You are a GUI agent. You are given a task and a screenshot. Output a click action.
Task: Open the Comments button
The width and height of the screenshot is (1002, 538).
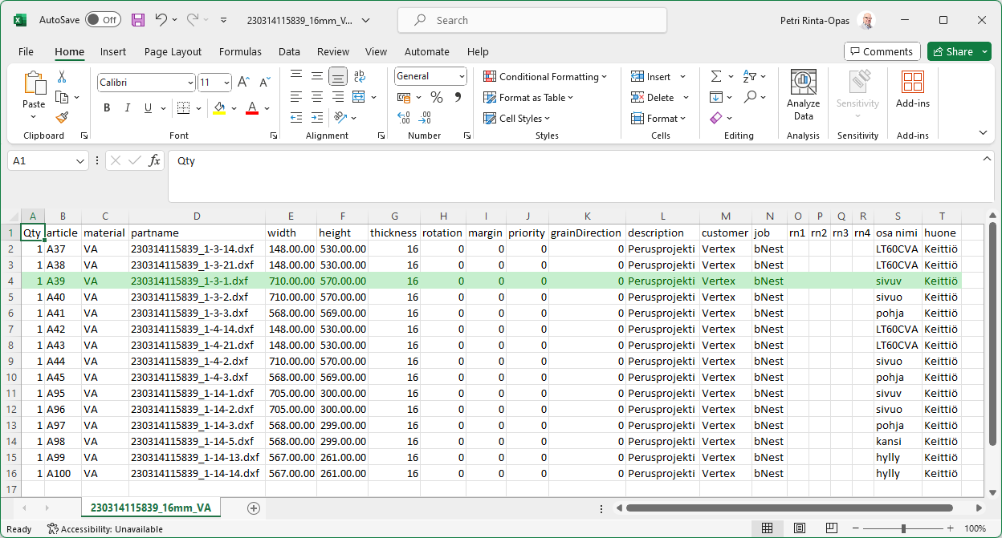click(881, 51)
